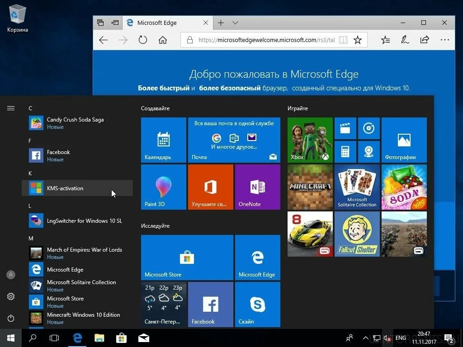Open the Facebook tile
The height and width of the screenshot is (347, 463).
coord(211,304)
